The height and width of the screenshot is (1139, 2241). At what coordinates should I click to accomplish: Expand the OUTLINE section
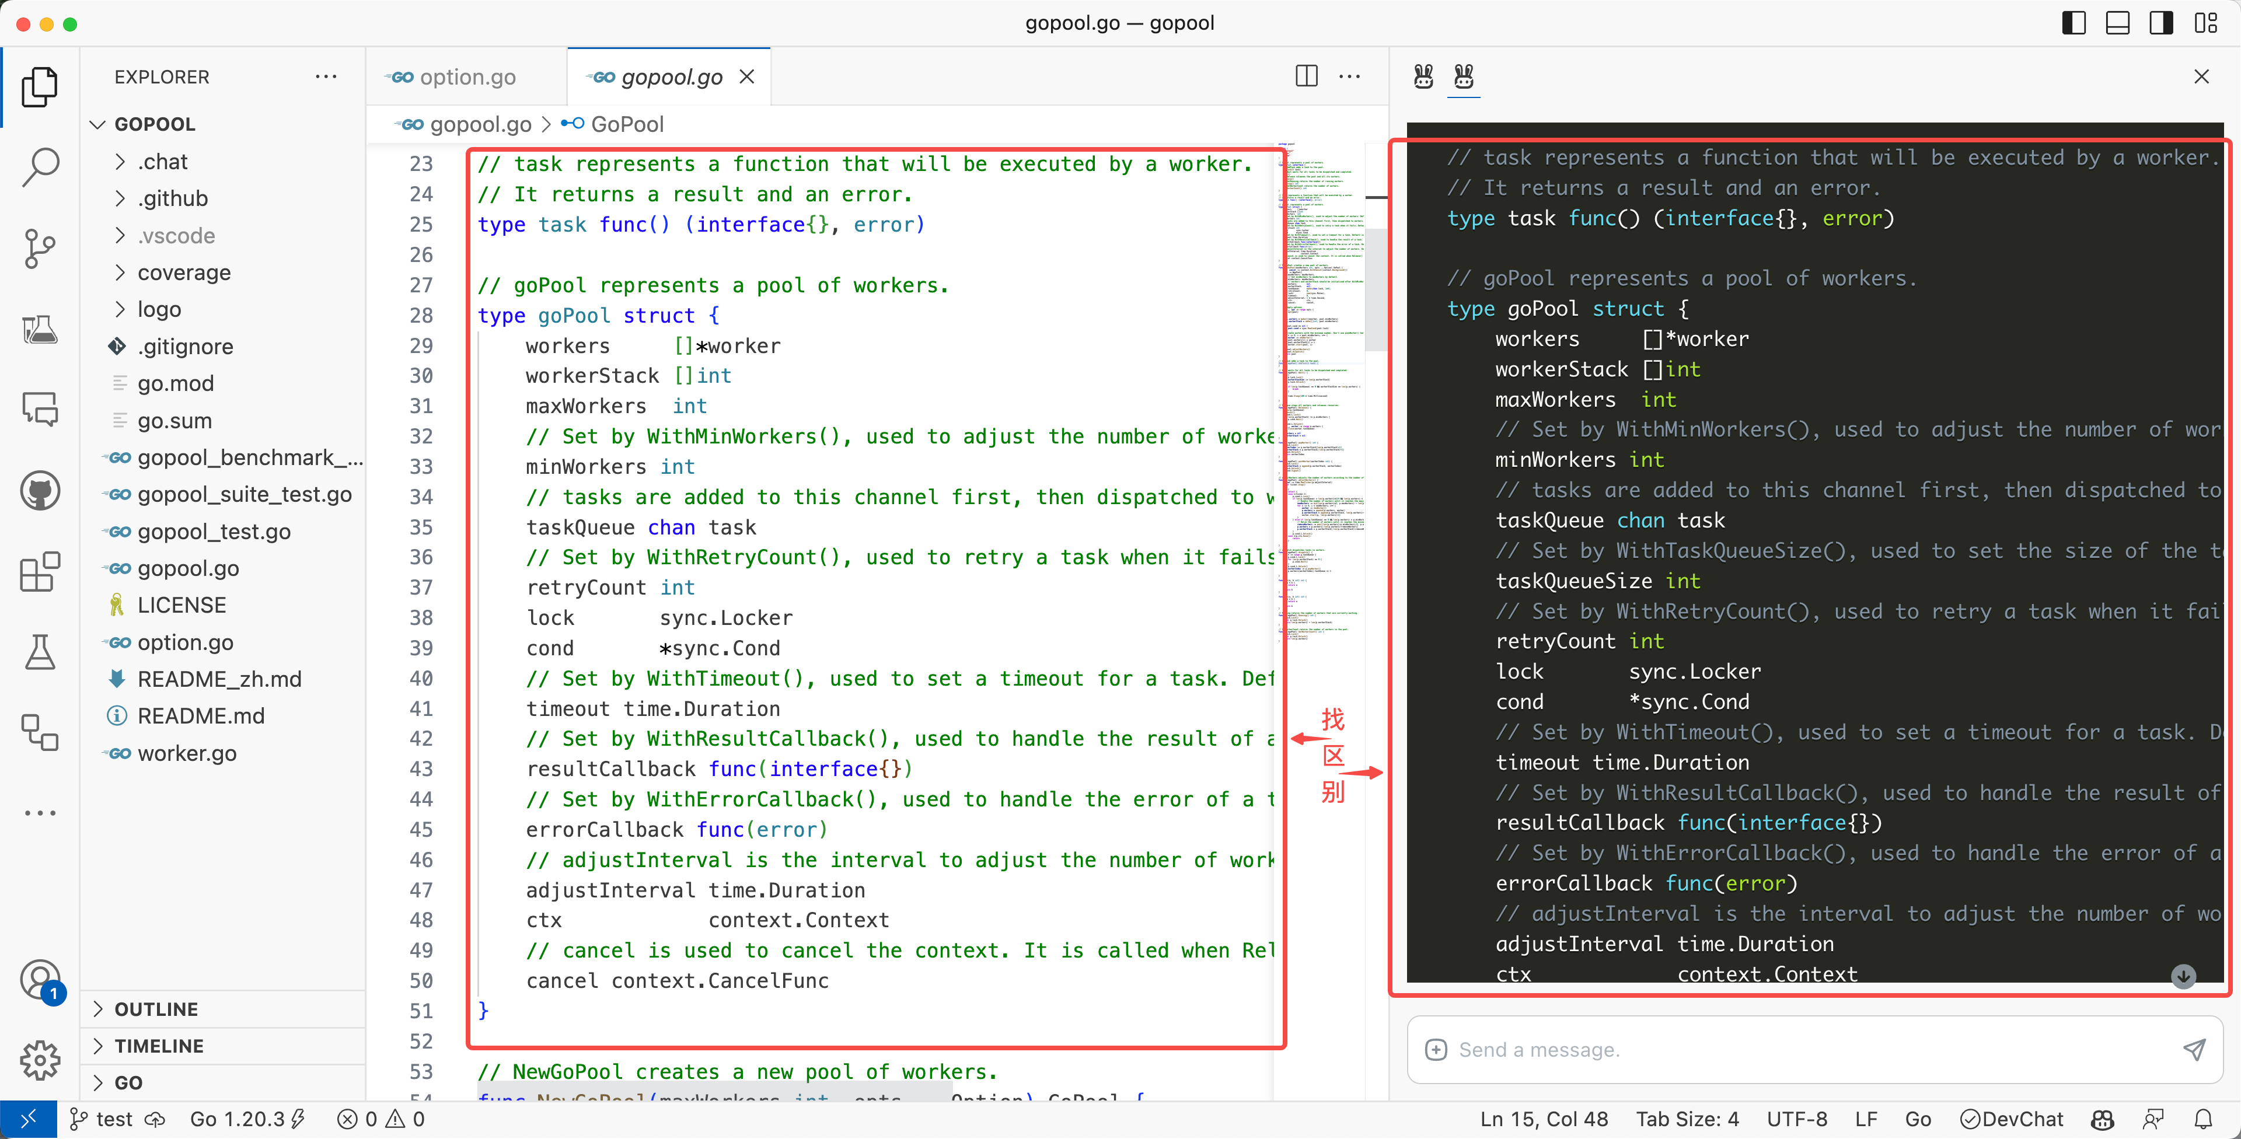click(156, 1009)
